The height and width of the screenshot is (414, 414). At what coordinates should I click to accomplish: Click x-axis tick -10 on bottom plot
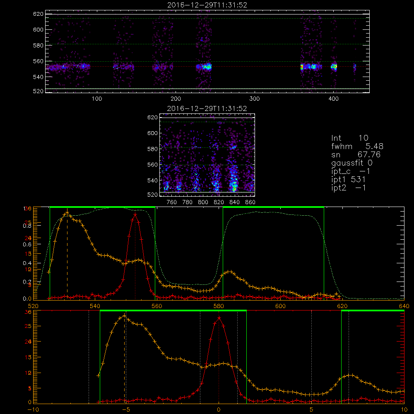(x=33, y=409)
